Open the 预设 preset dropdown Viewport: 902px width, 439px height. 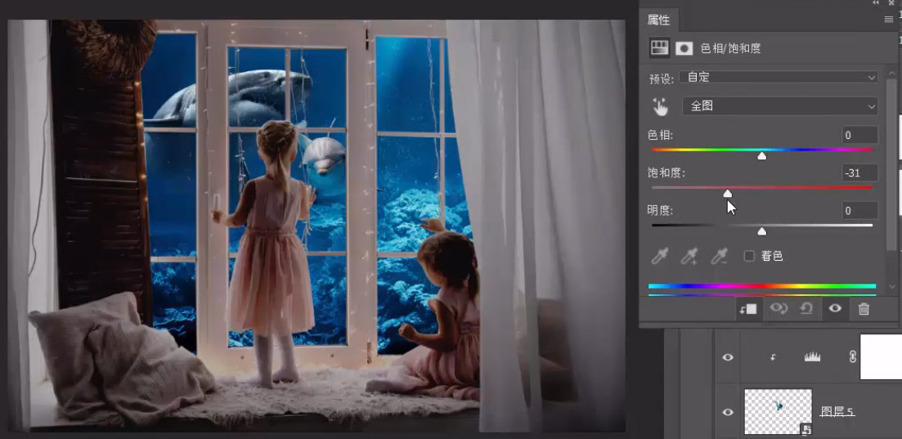point(779,77)
